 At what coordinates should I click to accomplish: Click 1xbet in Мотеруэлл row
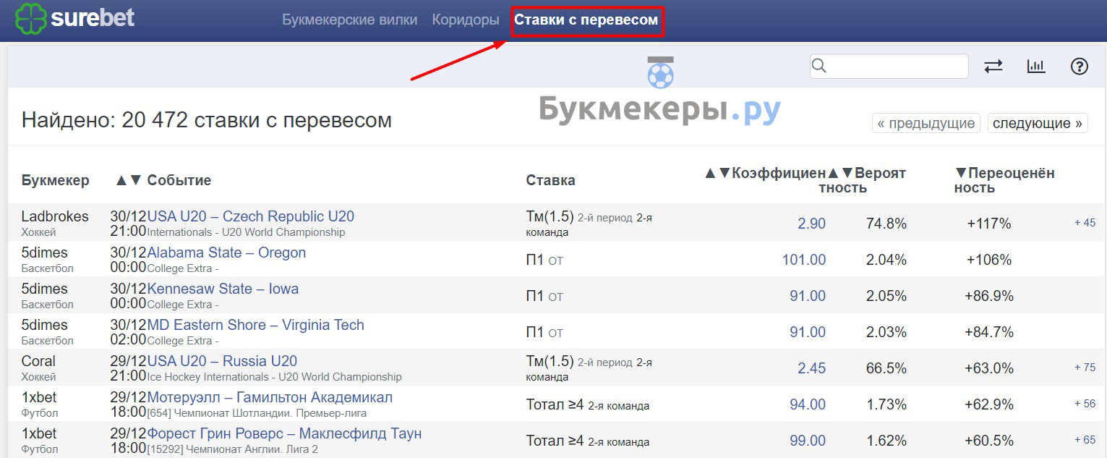[x=39, y=397]
